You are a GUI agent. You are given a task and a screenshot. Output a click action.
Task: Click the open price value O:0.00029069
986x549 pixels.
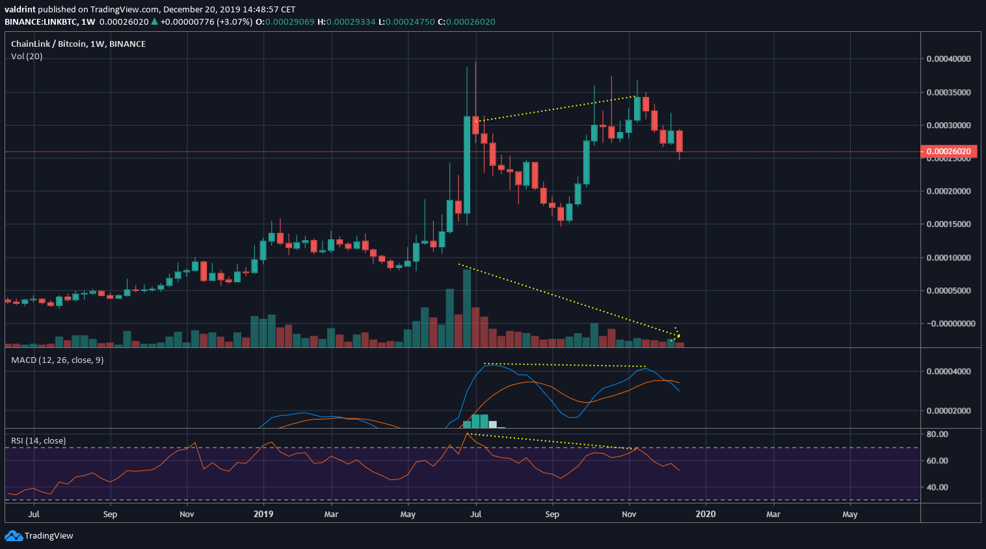[x=289, y=21]
